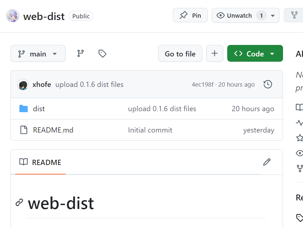The width and height of the screenshot is (303, 227).
Task: Edit the README with the pencil icon
Action: 267,162
